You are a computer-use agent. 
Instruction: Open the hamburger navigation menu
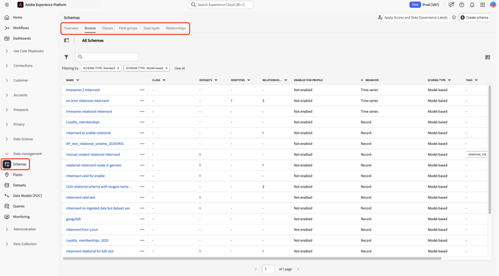[7, 5]
